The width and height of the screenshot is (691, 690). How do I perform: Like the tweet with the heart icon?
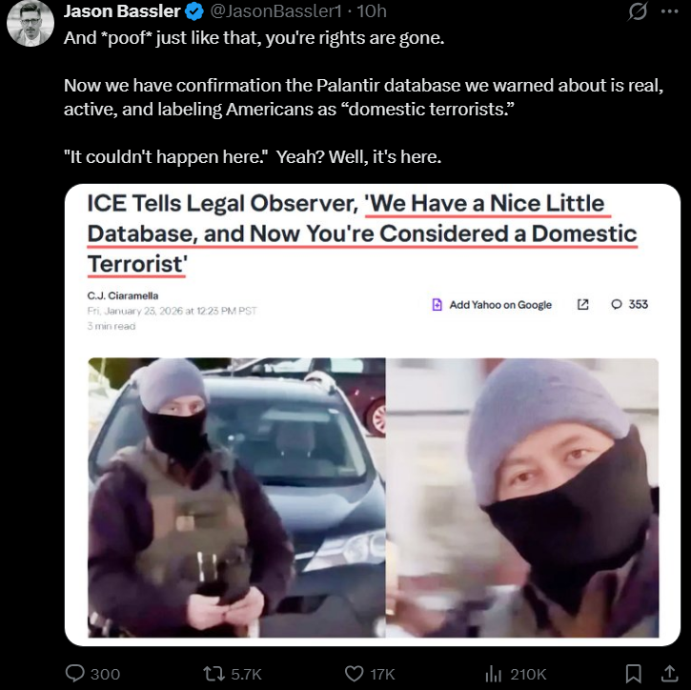(354, 674)
